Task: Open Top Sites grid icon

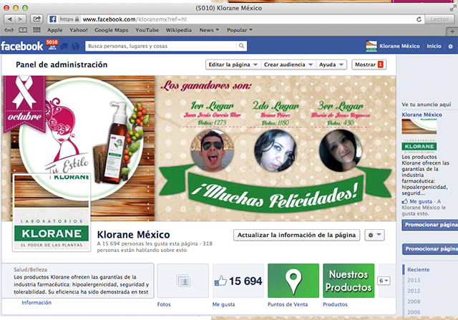Action: pos(36,30)
